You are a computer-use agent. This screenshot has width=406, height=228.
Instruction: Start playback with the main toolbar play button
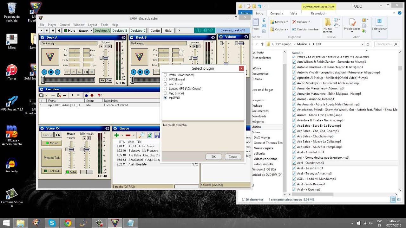click(x=41, y=31)
